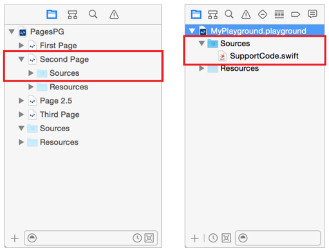Open Issue navigator in PagesPG panel
The image size is (329, 252).
click(x=114, y=15)
